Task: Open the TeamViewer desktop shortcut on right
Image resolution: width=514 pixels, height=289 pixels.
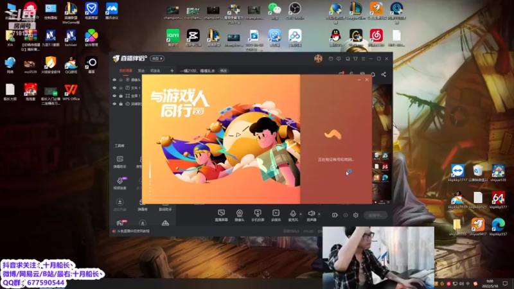Action: pyautogui.click(x=457, y=173)
